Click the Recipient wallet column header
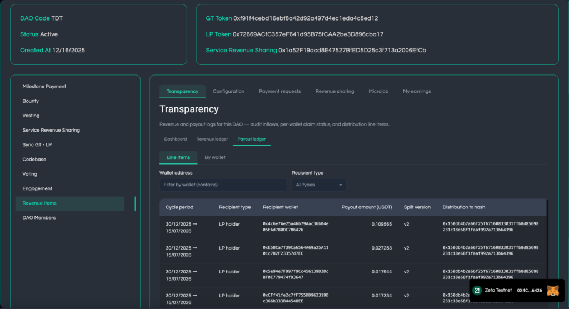The width and height of the screenshot is (569, 309). [x=280, y=207]
